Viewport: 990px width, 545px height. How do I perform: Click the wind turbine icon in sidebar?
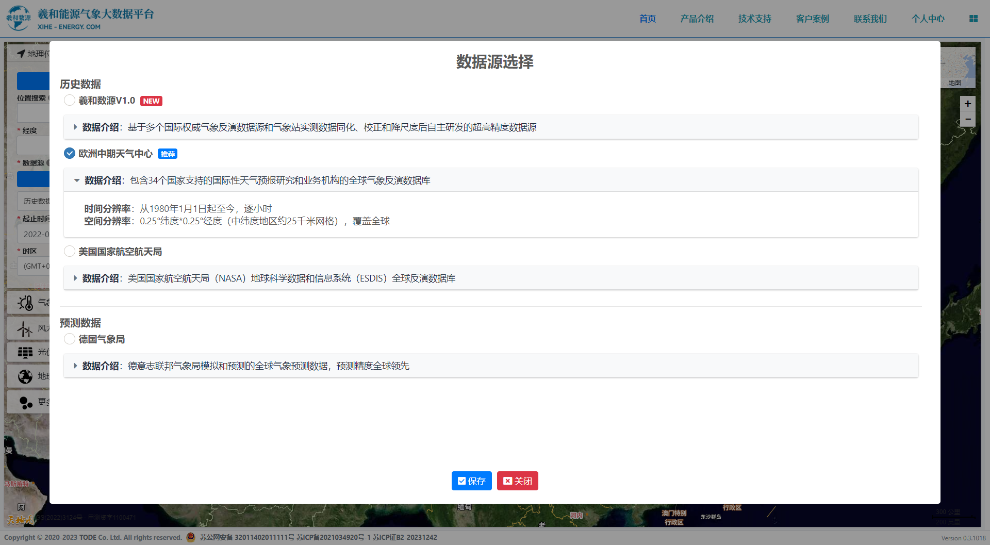click(24, 328)
